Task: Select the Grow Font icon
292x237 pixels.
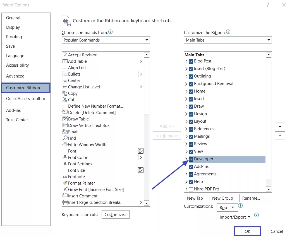Action: [65, 189]
